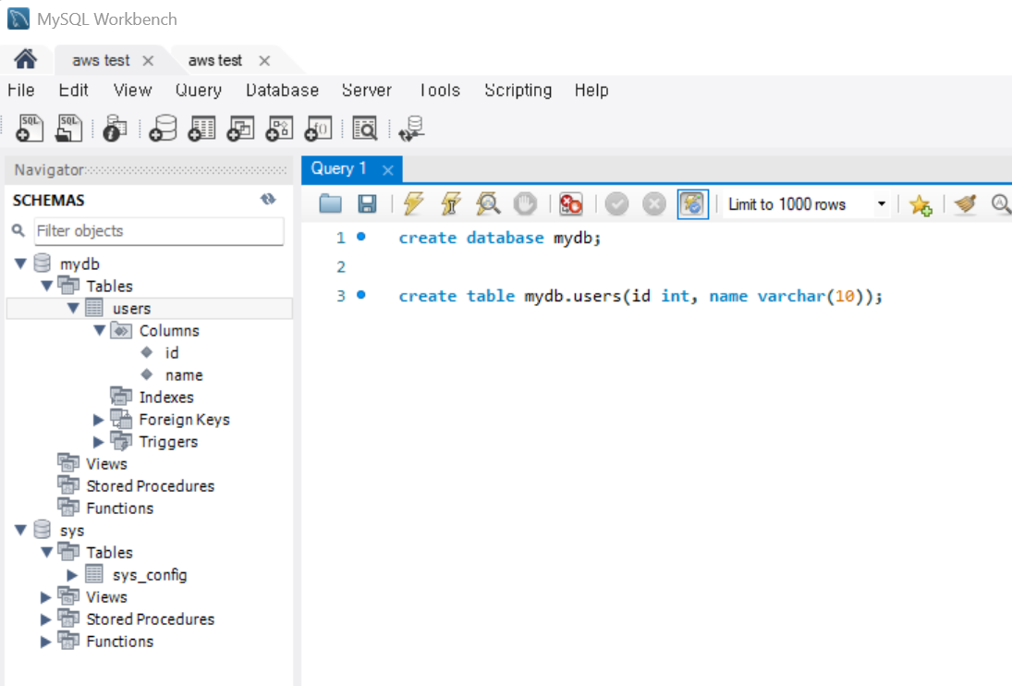Open the Help menu
1012x686 pixels.
click(591, 91)
